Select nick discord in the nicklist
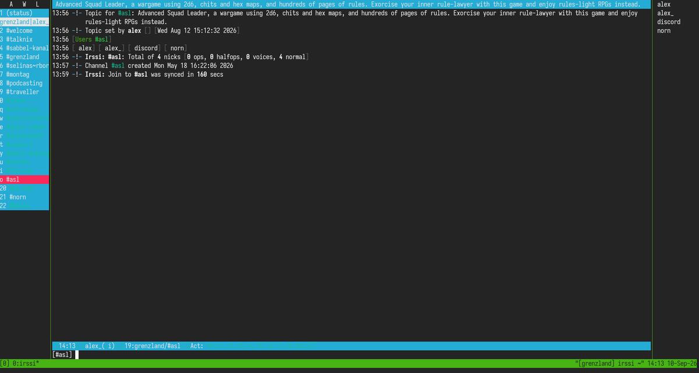The image size is (699, 373). coord(668,22)
